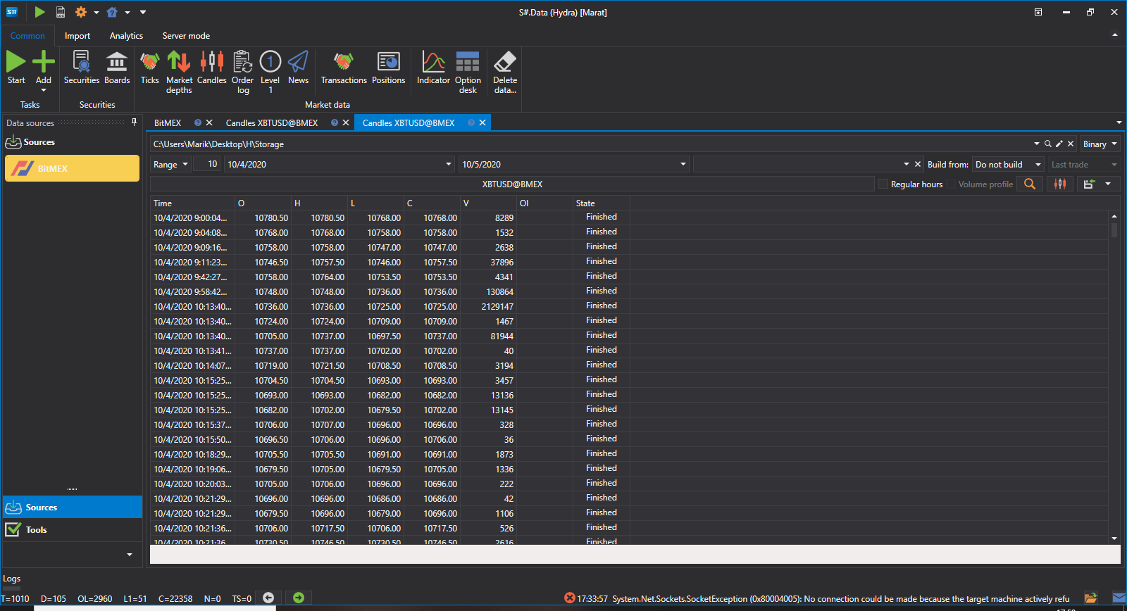Switch to the BitMEX document tab
The height and width of the screenshot is (611, 1127).
pos(168,122)
